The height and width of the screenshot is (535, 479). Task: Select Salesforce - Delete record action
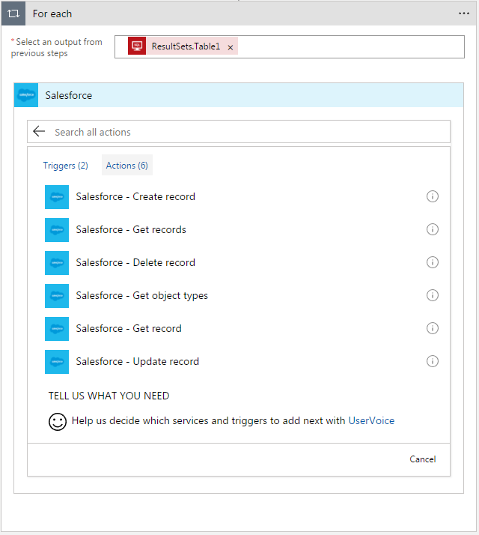(135, 262)
